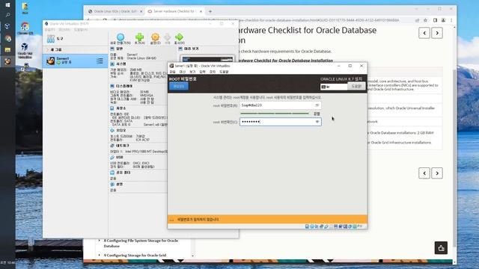Click the green plus Add (추가) icon

coord(140,37)
